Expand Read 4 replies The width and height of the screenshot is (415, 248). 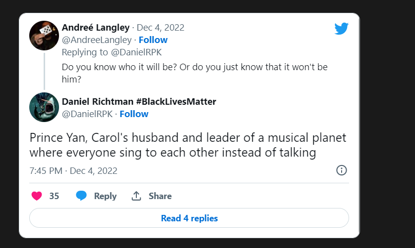coord(189,218)
